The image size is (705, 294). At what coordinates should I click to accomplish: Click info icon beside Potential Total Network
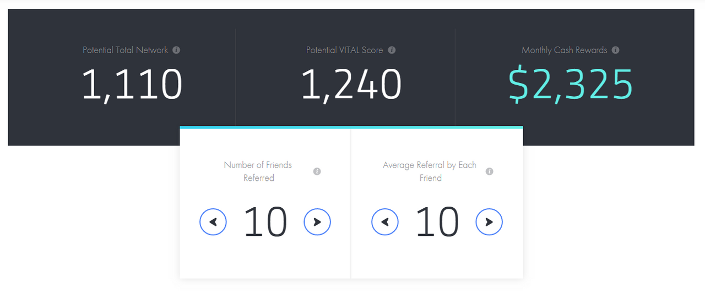(176, 50)
